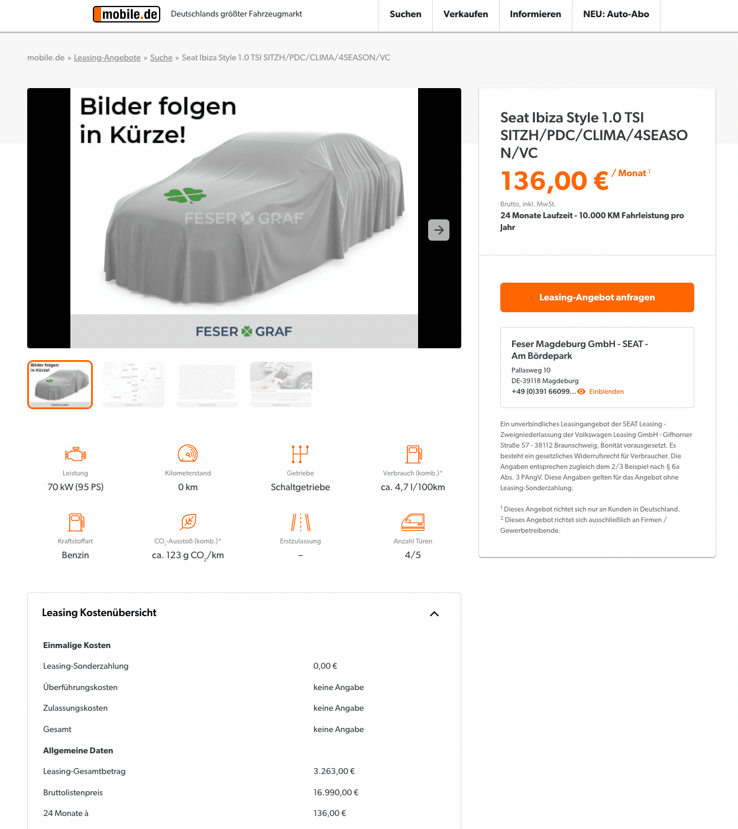
Task: Follow the Leasing-Angebote breadcrumb link
Action: (x=107, y=57)
